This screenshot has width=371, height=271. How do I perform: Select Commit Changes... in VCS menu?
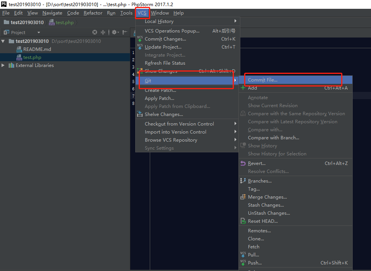tap(187, 39)
